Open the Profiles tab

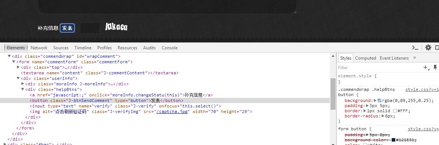tap(104, 48)
